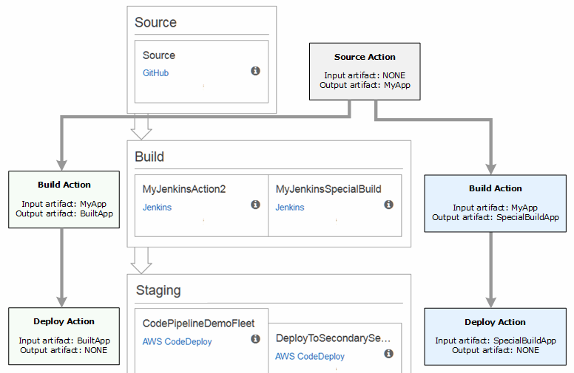The width and height of the screenshot is (574, 373).
Task: Open the GitHub provider link
Action: click(x=155, y=73)
